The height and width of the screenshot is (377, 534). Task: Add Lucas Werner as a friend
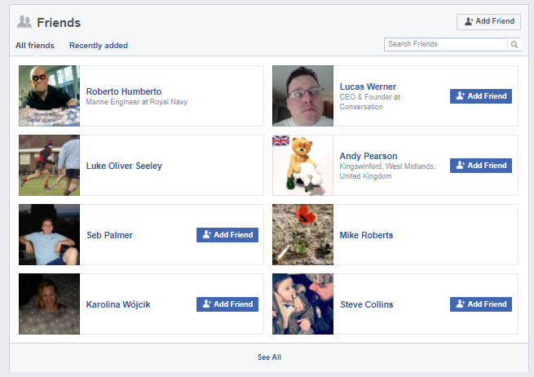point(481,96)
